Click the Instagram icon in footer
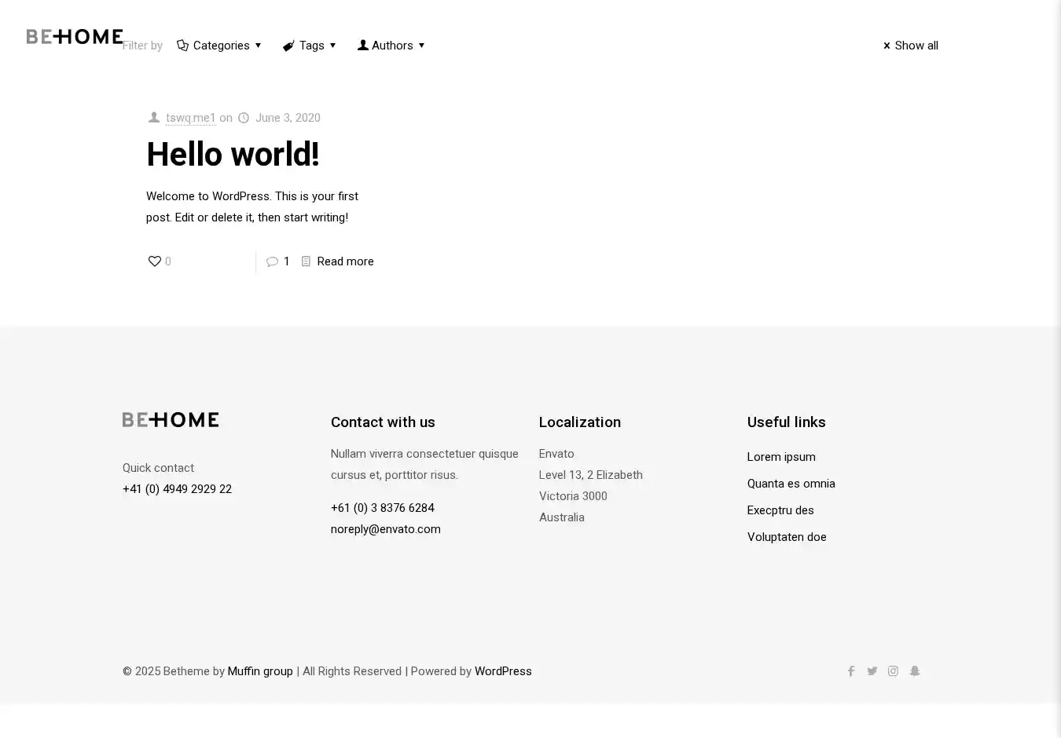The height and width of the screenshot is (738, 1061). click(x=893, y=671)
